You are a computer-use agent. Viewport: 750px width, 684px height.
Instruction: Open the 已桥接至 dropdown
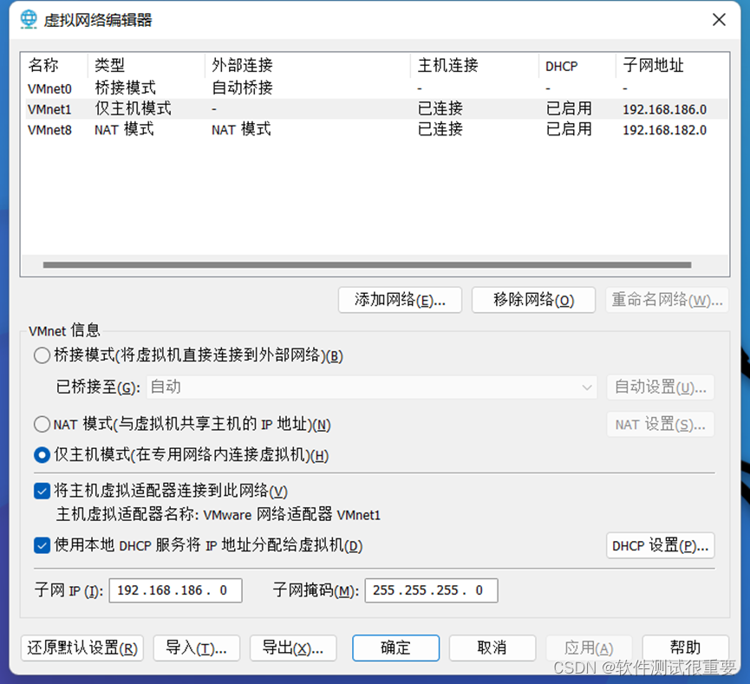point(372,387)
